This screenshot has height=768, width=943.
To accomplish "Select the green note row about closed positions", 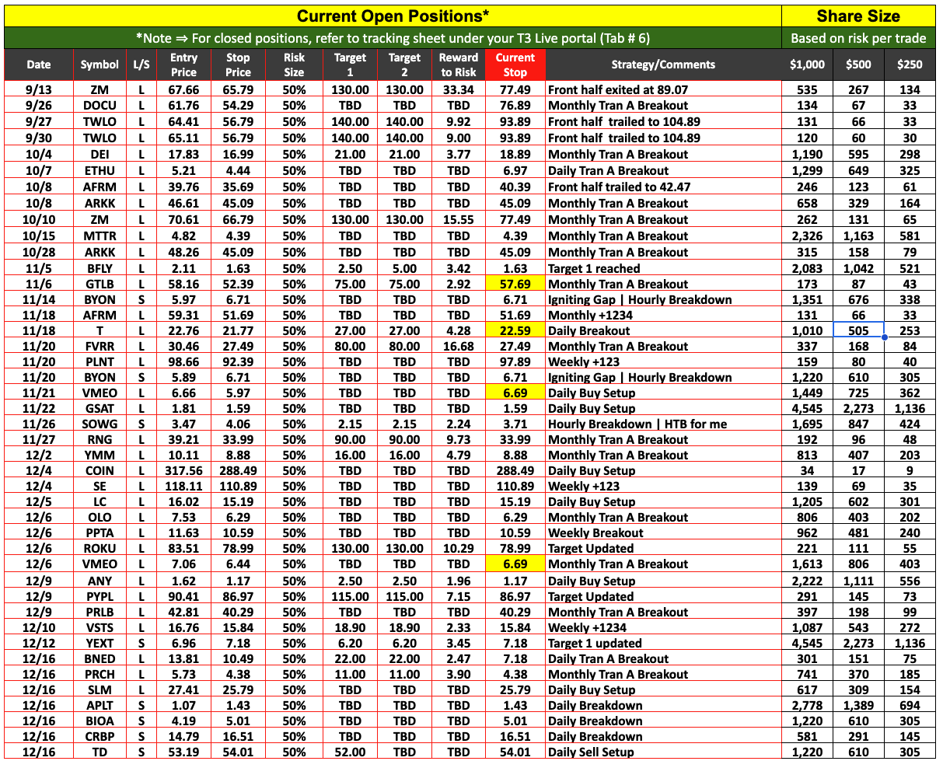I will [x=393, y=38].
